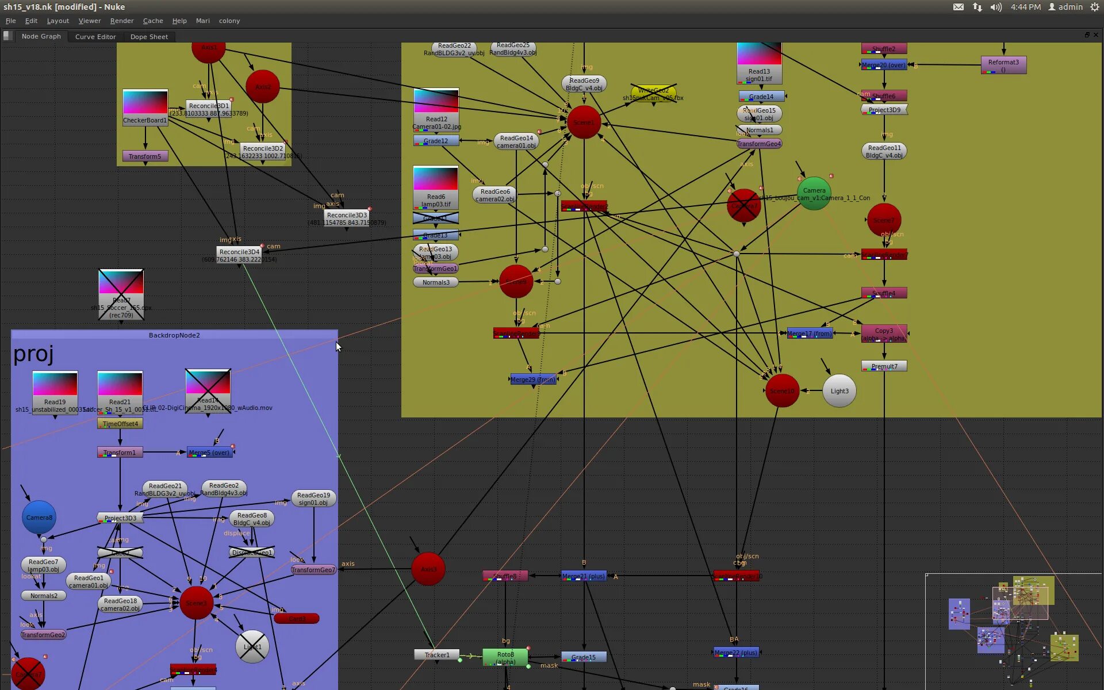Select the Transform5 node
The width and height of the screenshot is (1104, 690).
point(145,156)
